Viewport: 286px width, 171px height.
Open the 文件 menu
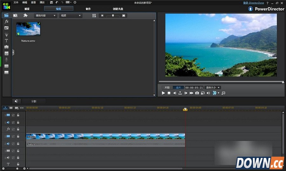[x=16, y=3]
